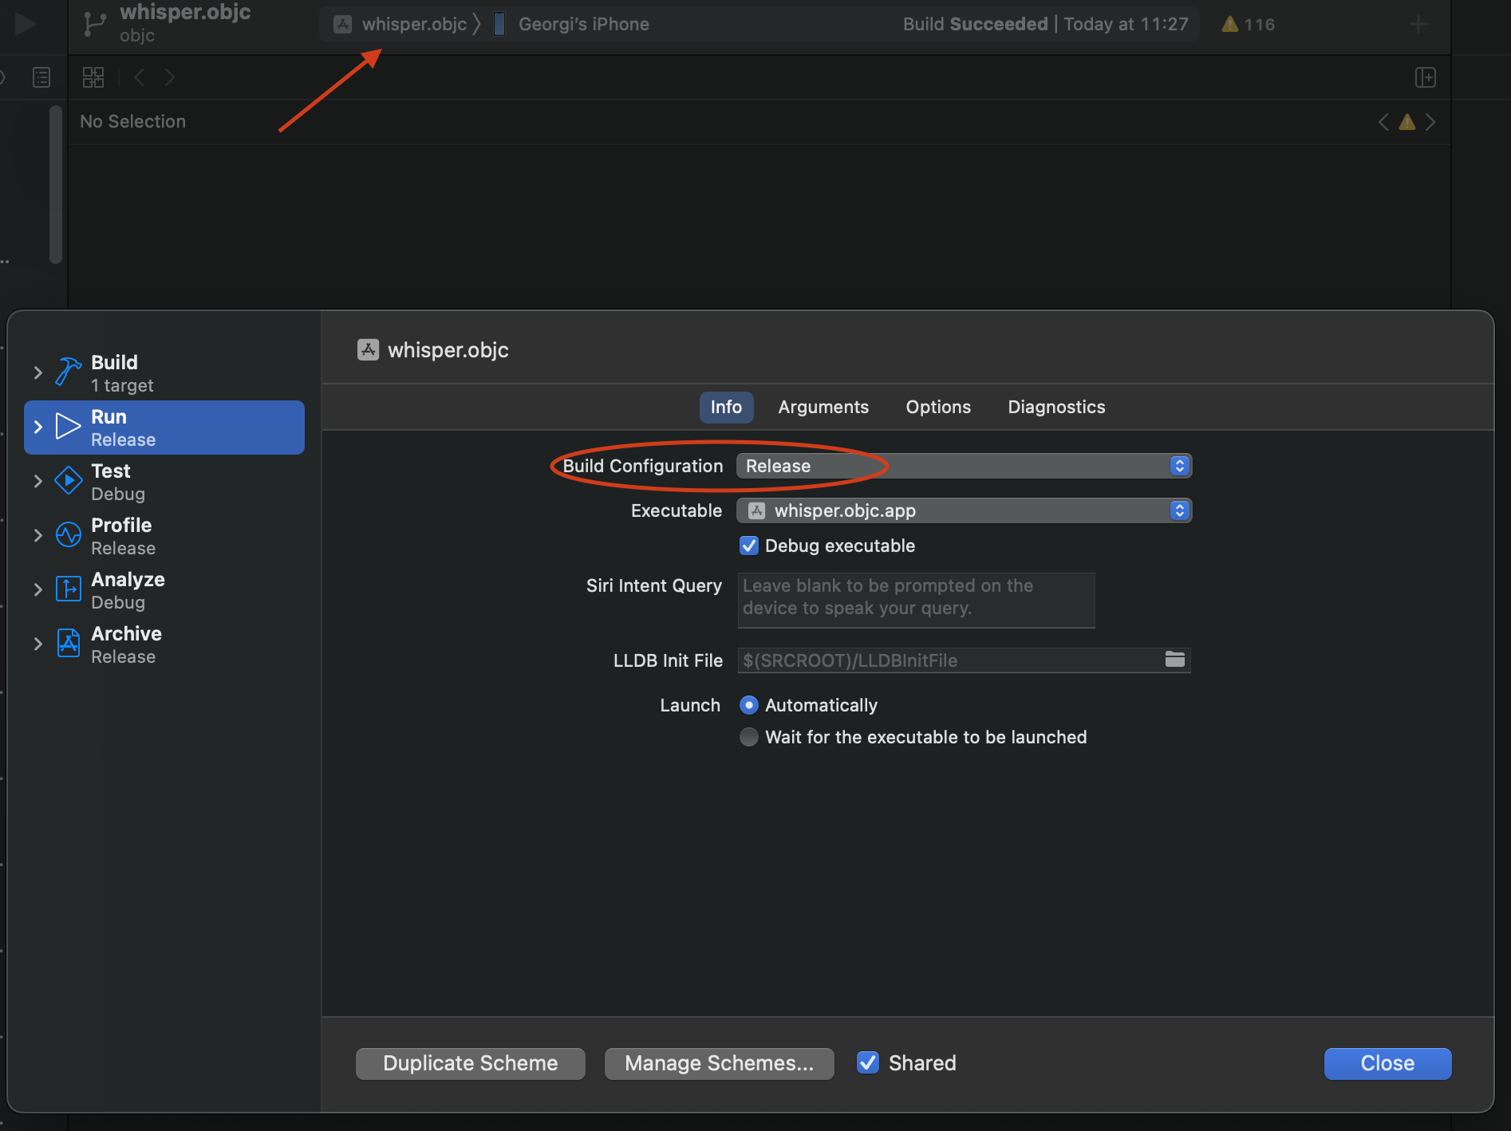Select the Archive Release row

click(x=164, y=644)
